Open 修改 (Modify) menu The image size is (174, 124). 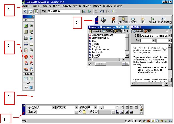pyautogui.click(x=67, y=6)
